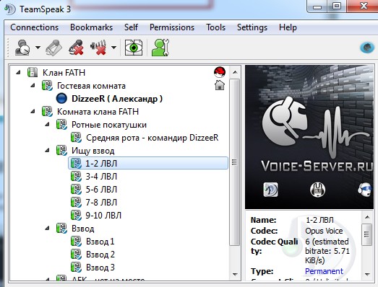Select the Взвод 2 channel
Viewport: 378px width, 287px height.
pos(100,255)
